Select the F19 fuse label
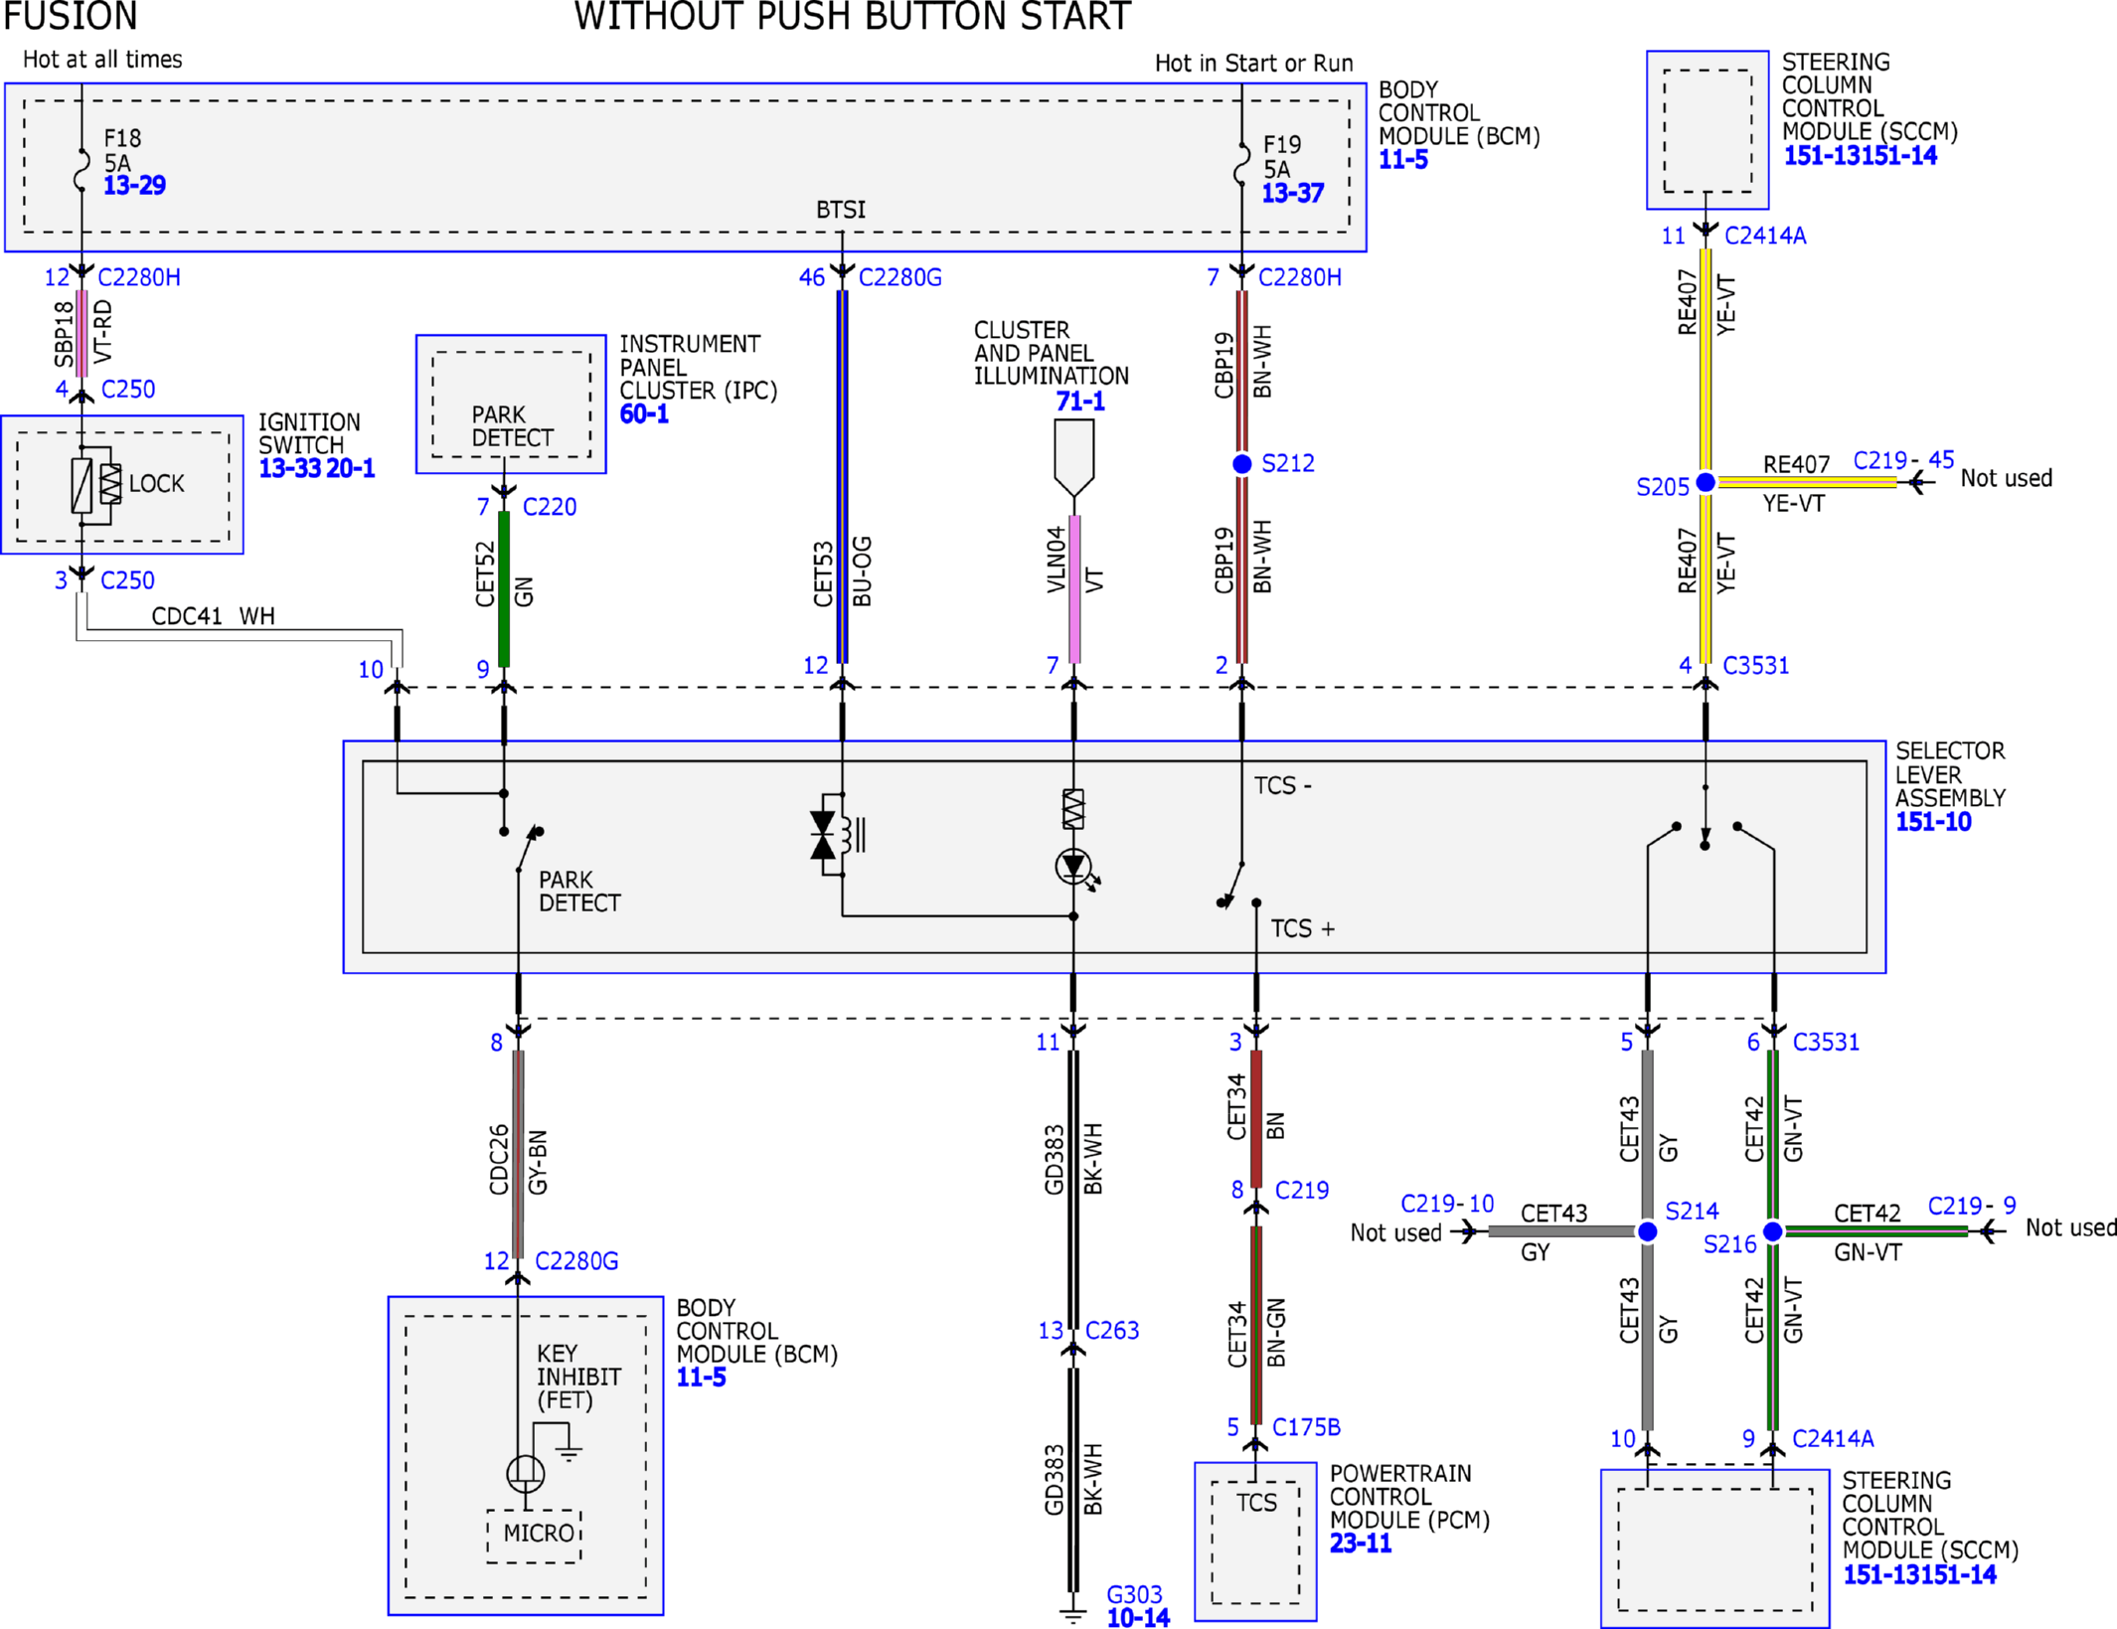 (1281, 145)
